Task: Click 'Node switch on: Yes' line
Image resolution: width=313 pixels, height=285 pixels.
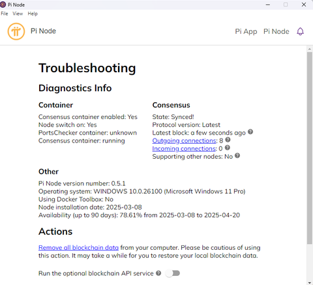Action: coord(68,125)
